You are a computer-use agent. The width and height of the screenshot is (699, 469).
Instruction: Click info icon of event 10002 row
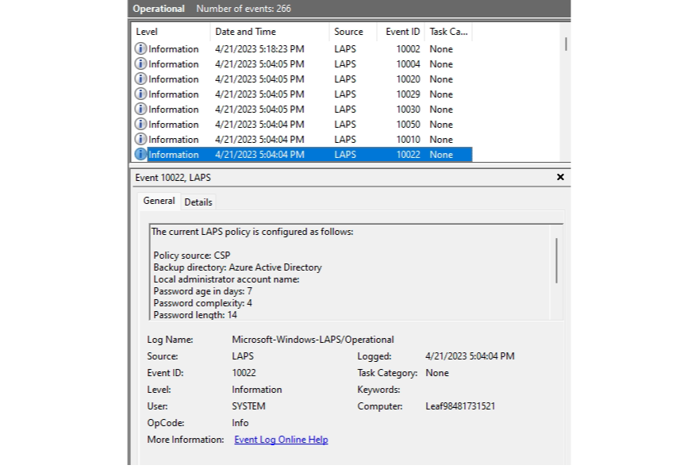point(140,48)
